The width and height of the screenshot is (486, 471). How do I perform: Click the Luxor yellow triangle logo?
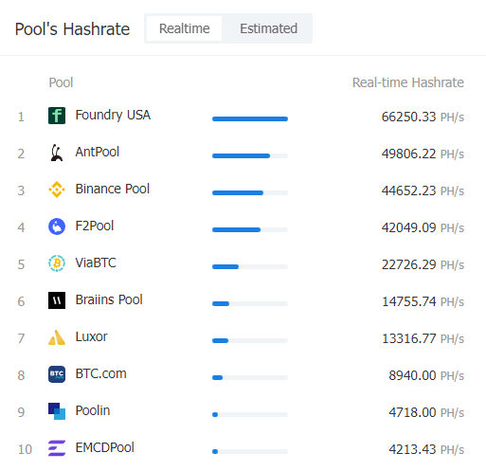pos(57,337)
